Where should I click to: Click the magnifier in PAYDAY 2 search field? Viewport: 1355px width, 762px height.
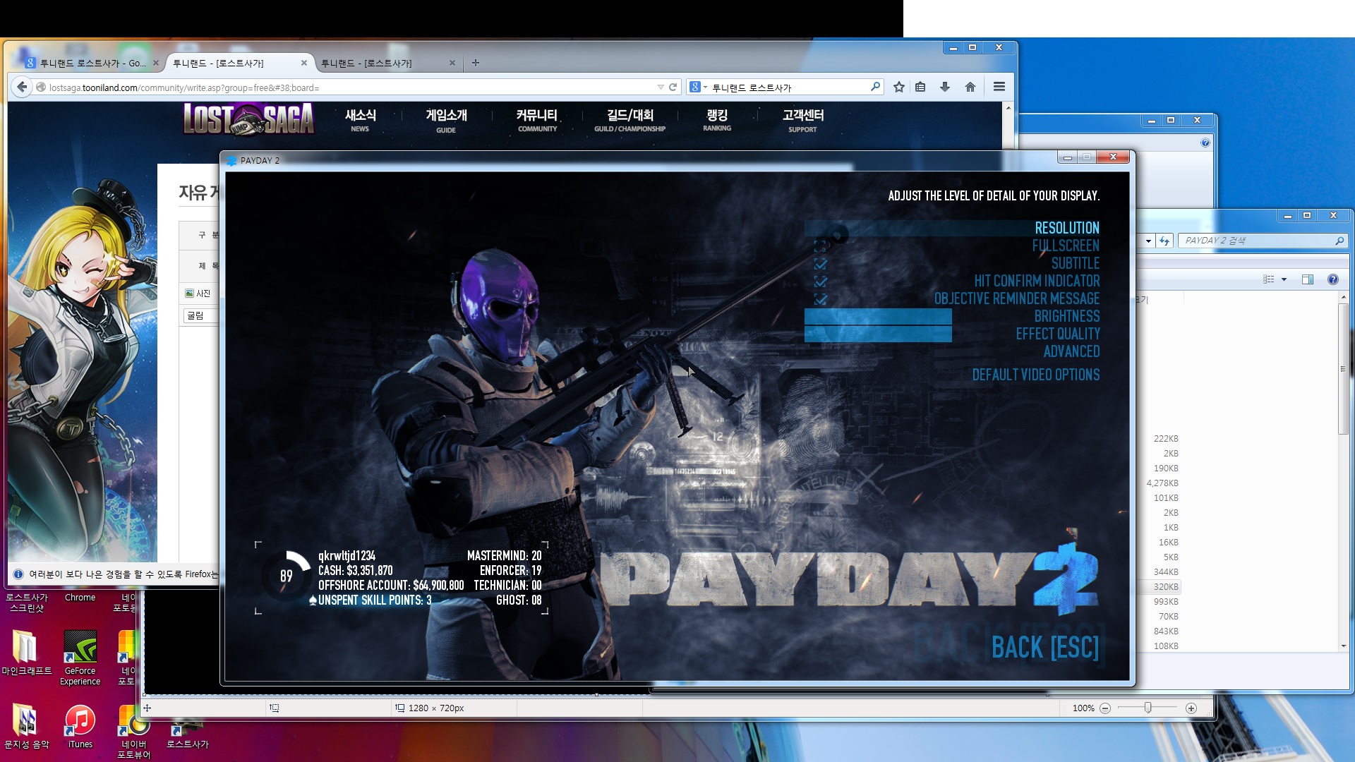pyautogui.click(x=1339, y=241)
